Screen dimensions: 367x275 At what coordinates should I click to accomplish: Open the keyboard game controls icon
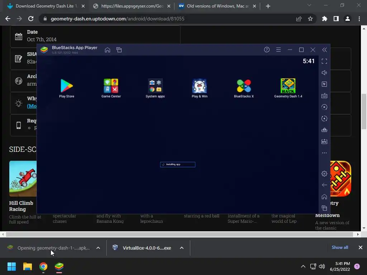[x=324, y=96]
